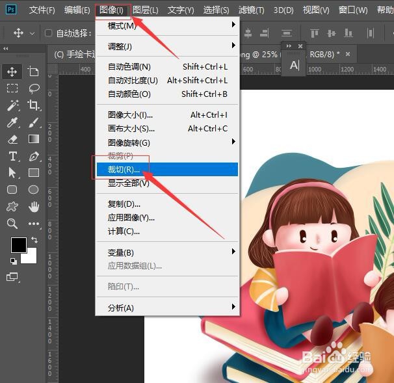The image size is (394, 383).
Task: Expand the 分析(A) submenu
Action: click(x=167, y=308)
